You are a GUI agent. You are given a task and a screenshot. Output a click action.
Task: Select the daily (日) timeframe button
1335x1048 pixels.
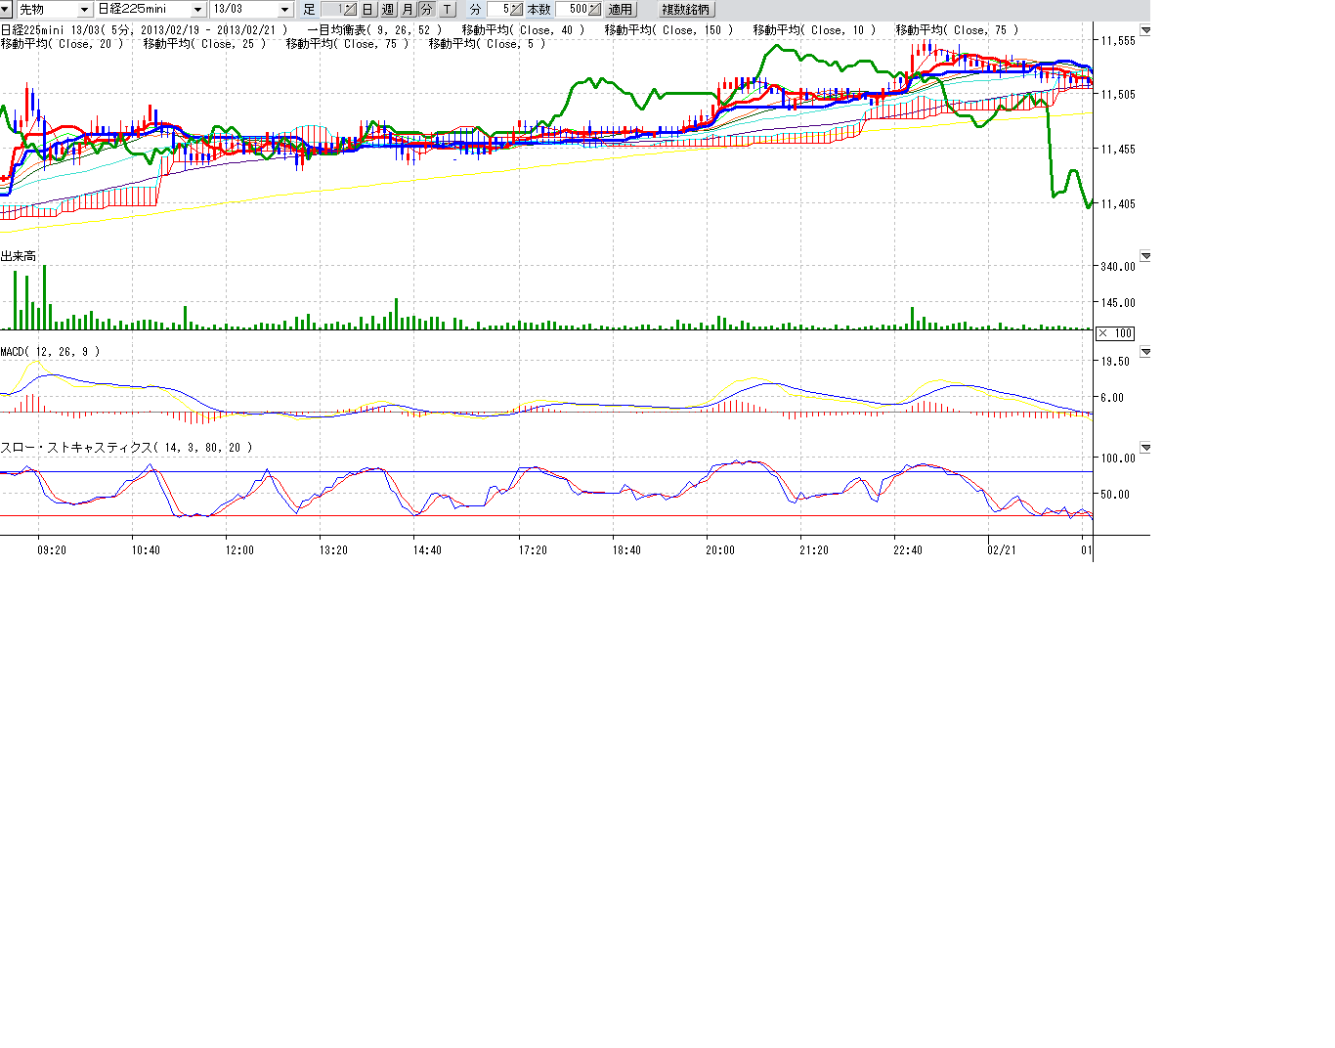(367, 10)
